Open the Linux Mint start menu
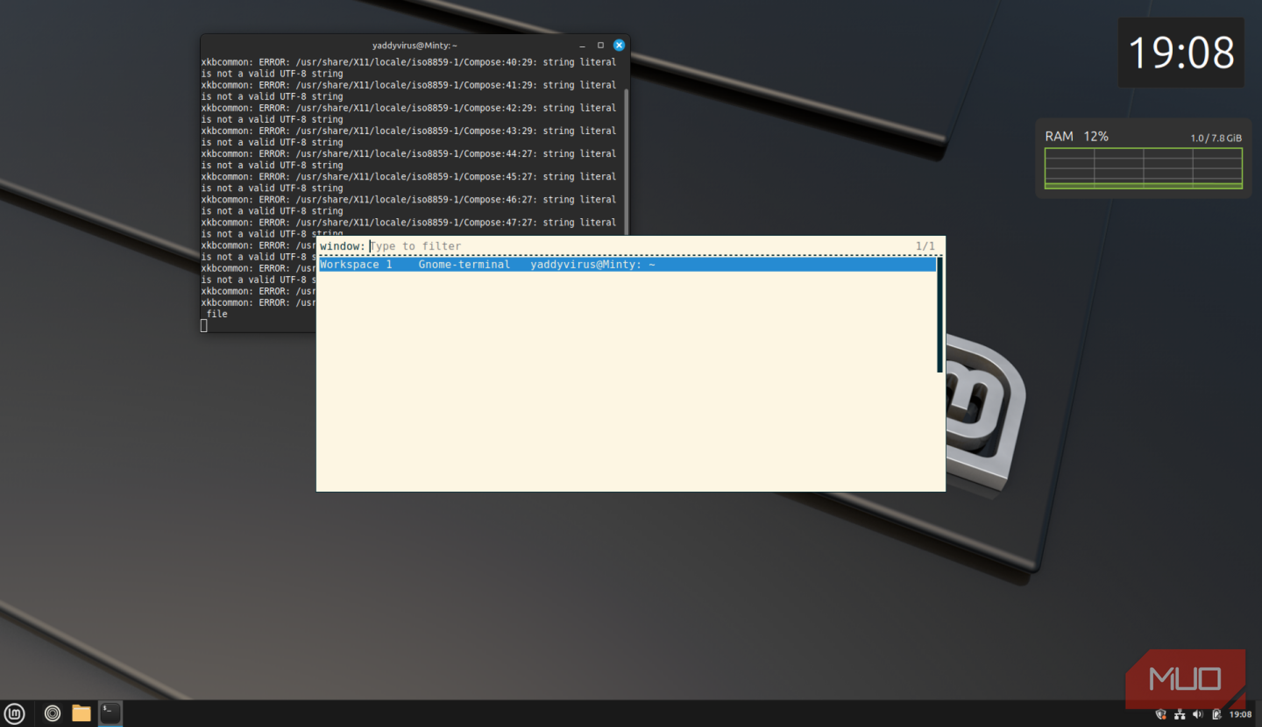 pyautogui.click(x=14, y=713)
